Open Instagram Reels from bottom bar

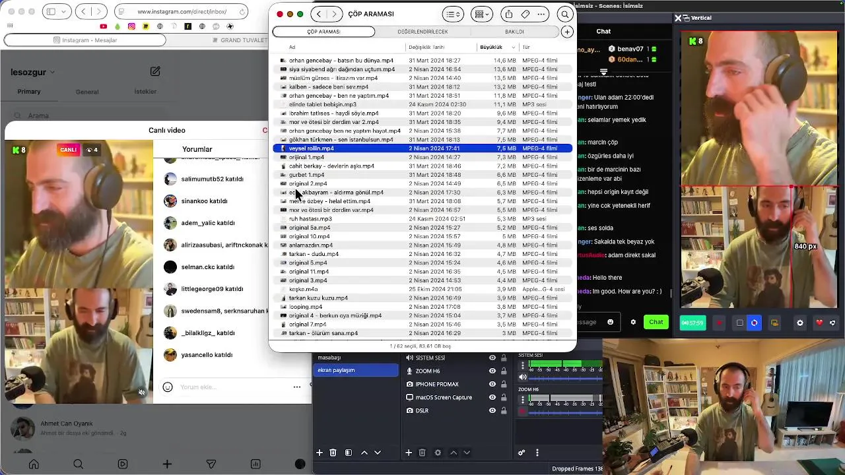123,464
